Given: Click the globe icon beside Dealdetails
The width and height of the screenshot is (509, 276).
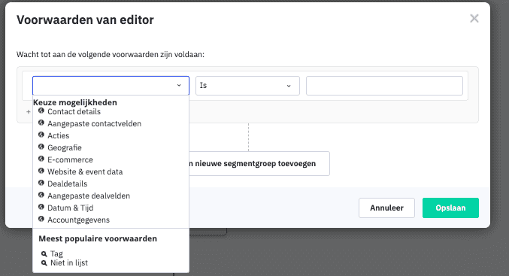Looking at the screenshot, I should tap(41, 183).
